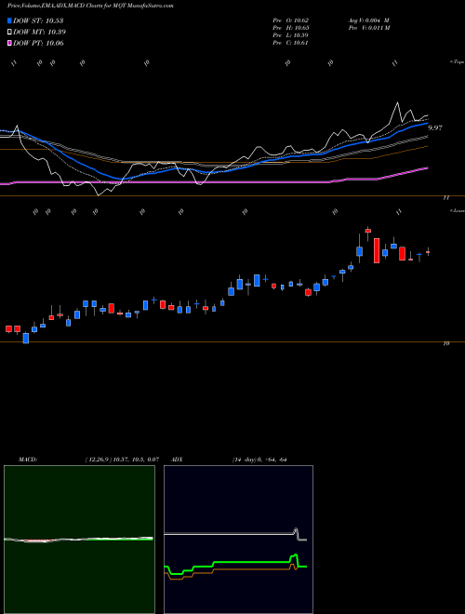The width and height of the screenshot is (465, 614).
Task: Click the white DOW MT legend swatch
Action: point(10,33)
